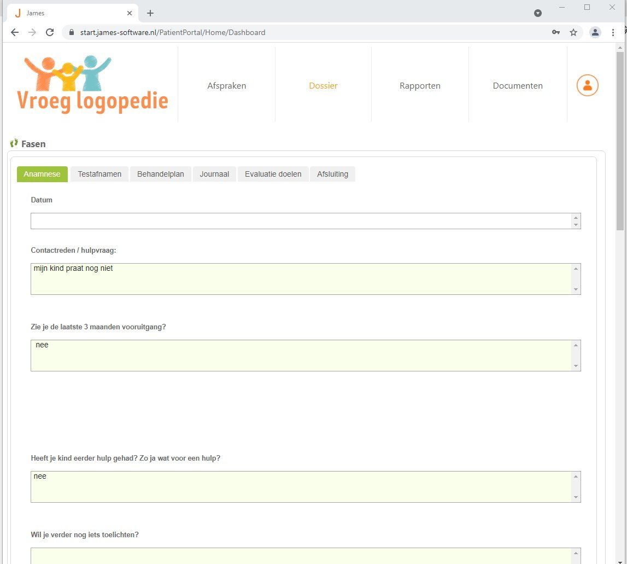The image size is (627, 564).
Task: Bookmark this page with the star icon
Action: pos(573,32)
